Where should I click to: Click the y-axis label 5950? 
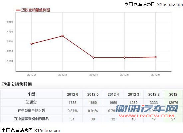pyautogui.click(x=10, y=22)
